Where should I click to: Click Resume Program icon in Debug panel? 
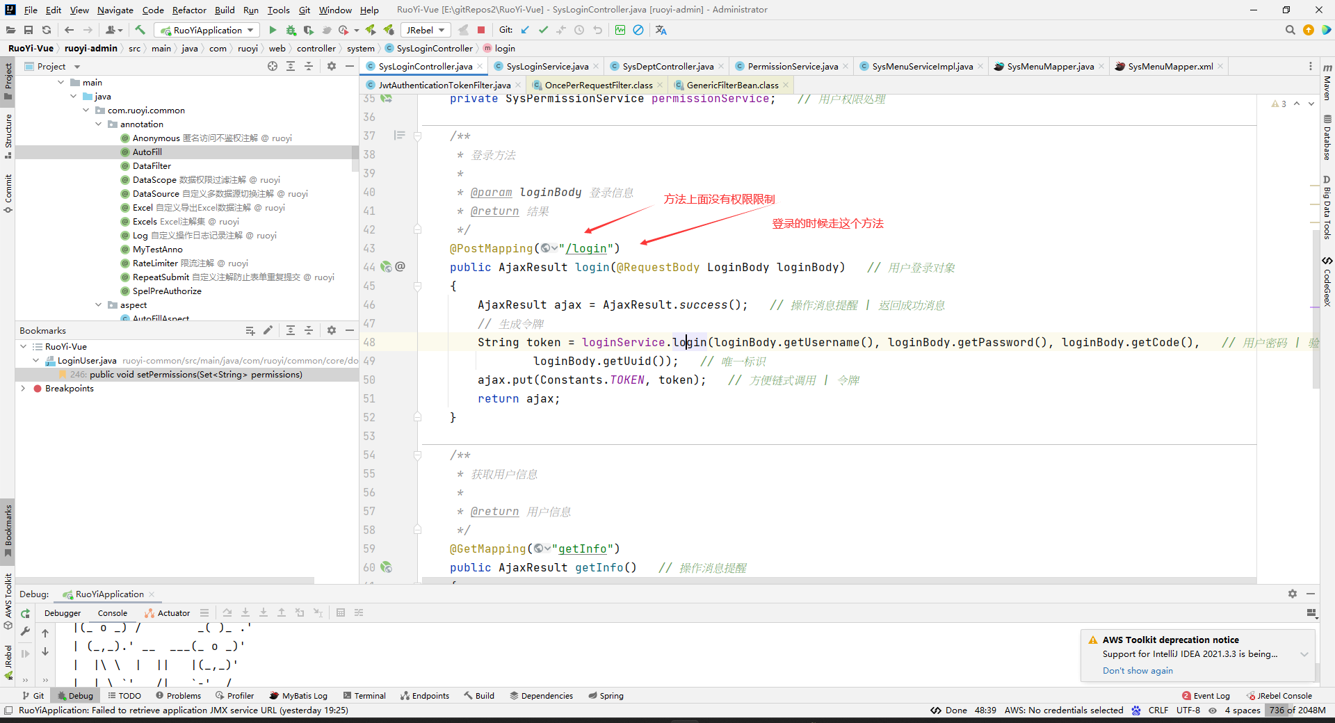pos(26,653)
